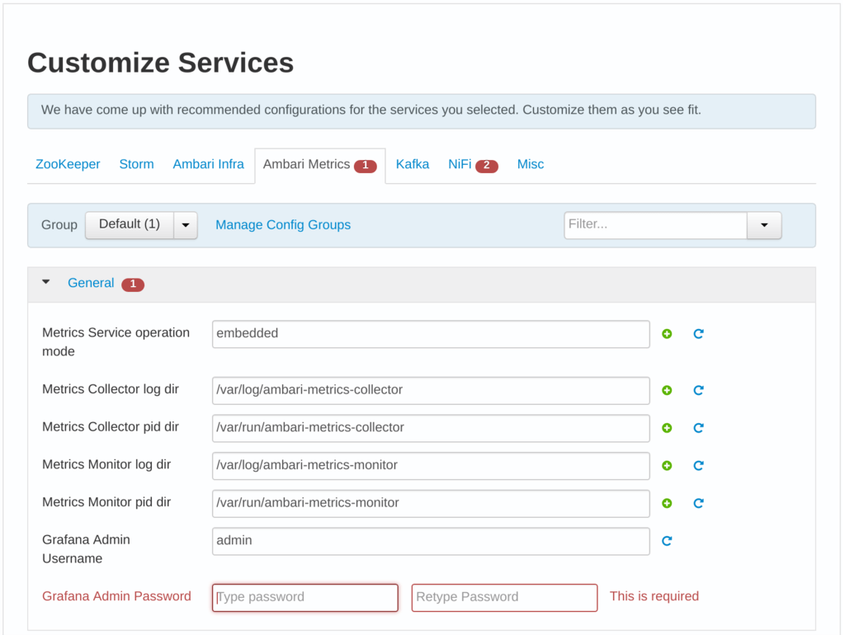Click the Metrics Monitor pid dir field
Viewport: 845px width, 635px height.
coord(431,504)
